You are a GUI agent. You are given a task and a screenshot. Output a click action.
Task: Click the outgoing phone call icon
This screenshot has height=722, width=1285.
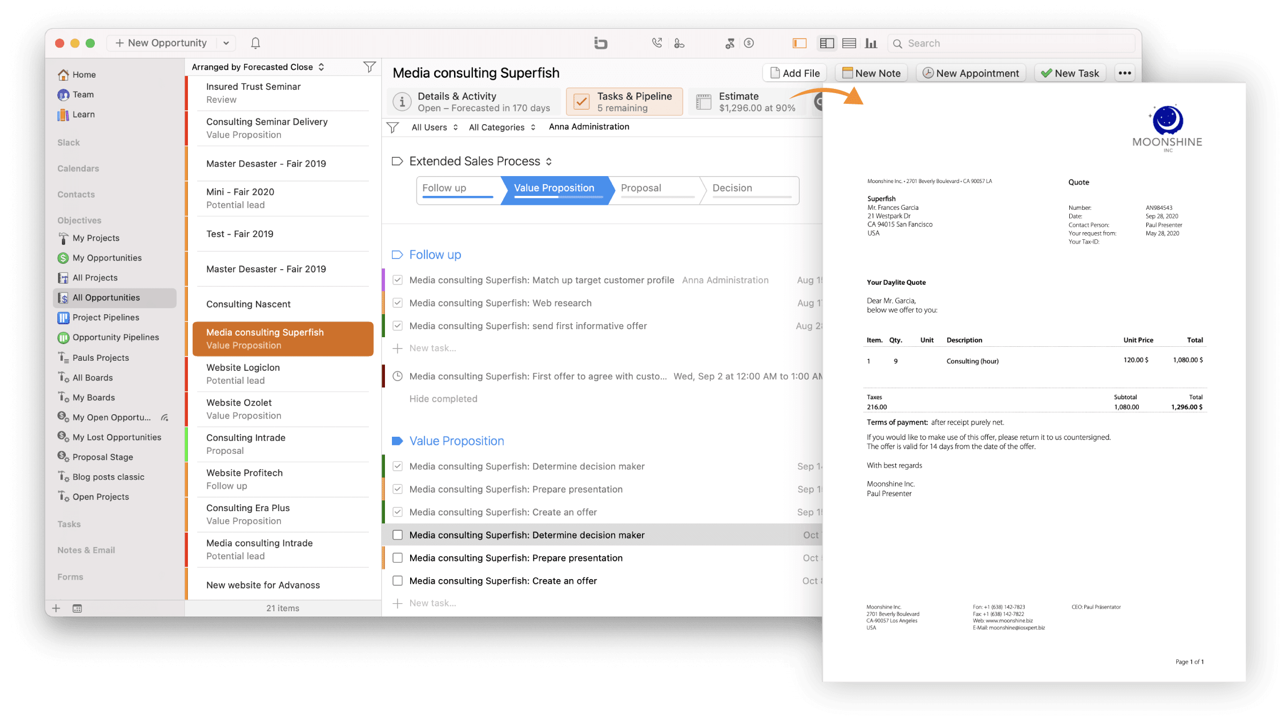[657, 43]
